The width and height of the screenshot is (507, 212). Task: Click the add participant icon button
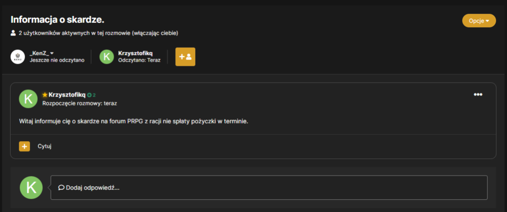(185, 57)
